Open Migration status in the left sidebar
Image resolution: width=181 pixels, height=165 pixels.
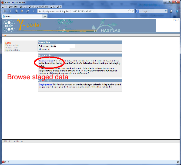pyautogui.click(x=13, y=50)
